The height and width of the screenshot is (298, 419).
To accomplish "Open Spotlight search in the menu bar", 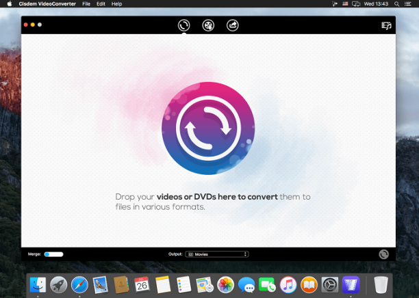I will (x=397, y=3).
